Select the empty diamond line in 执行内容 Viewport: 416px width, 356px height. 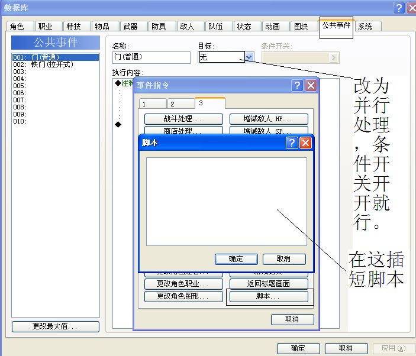tap(118, 124)
